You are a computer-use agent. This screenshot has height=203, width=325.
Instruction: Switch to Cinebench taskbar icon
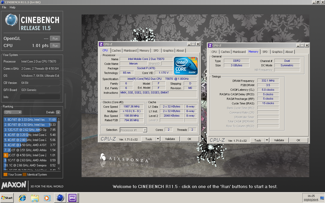click(x=60, y=198)
